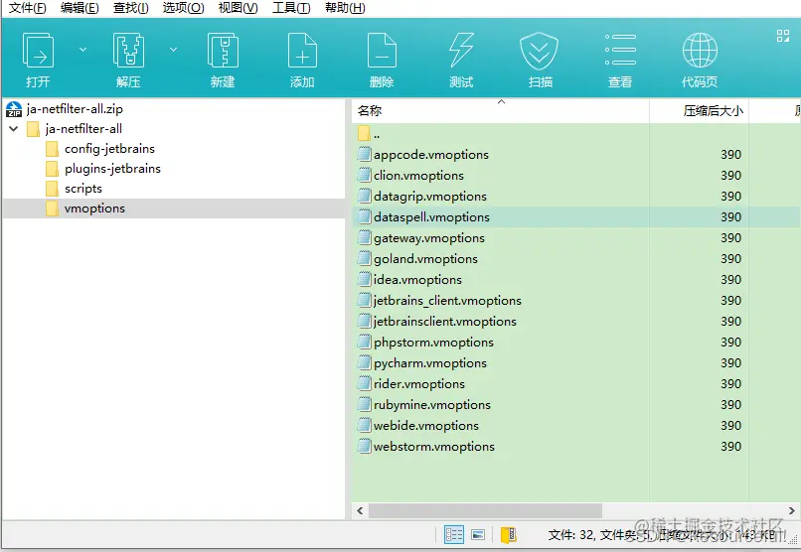
Task: Click the scripts folder icon in tree
Action: [52, 189]
